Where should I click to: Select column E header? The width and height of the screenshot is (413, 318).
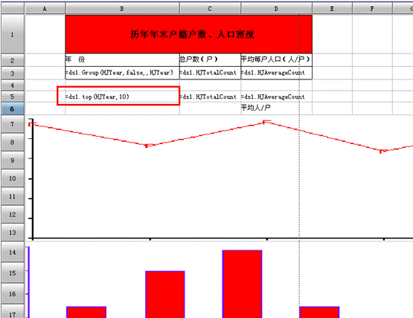pyautogui.click(x=332, y=9)
